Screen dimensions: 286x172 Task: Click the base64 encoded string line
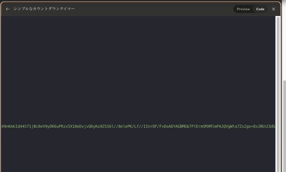[138, 126]
